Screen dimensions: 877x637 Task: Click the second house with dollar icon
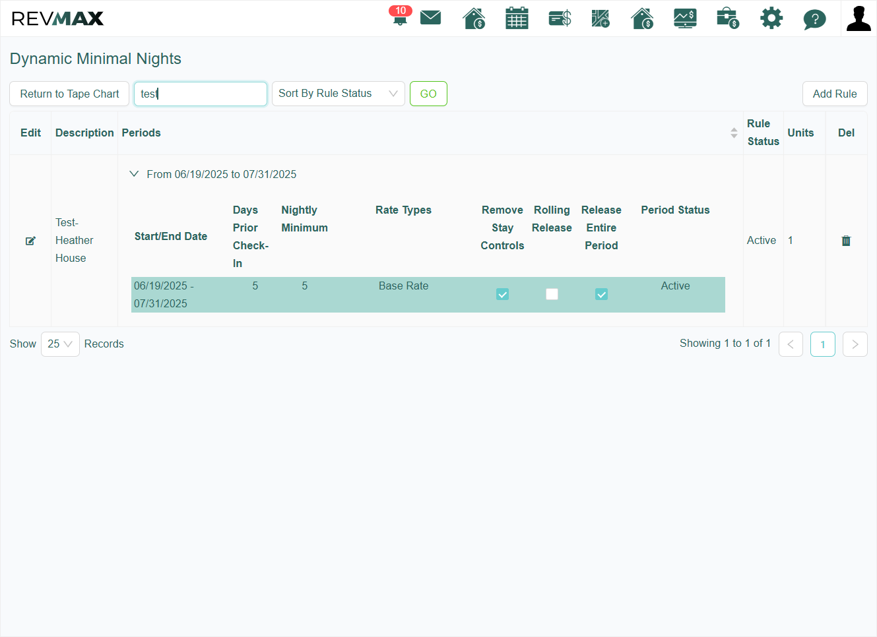click(x=642, y=18)
